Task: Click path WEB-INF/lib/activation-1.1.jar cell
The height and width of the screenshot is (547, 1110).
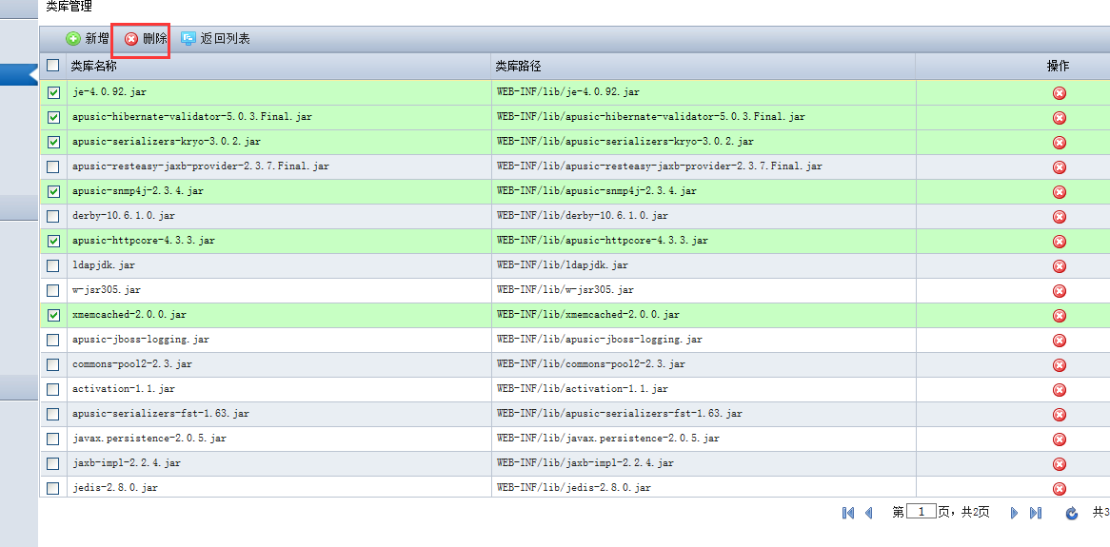Action: point(704,389)
